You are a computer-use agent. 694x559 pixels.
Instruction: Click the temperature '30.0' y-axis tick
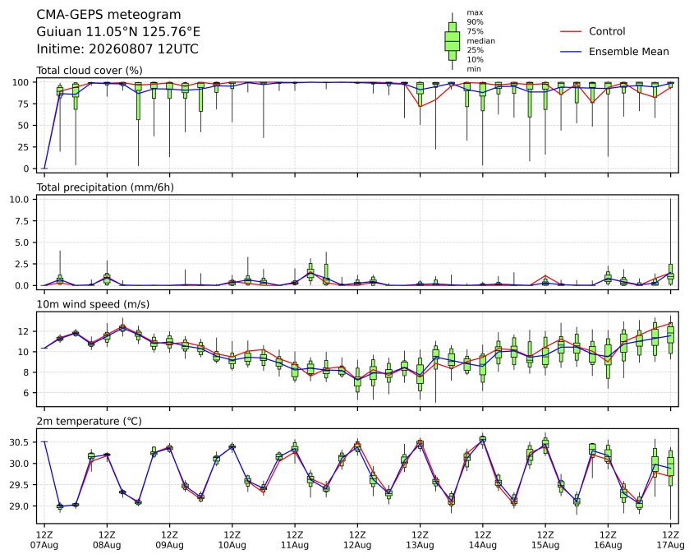click(x=20, y=464)
